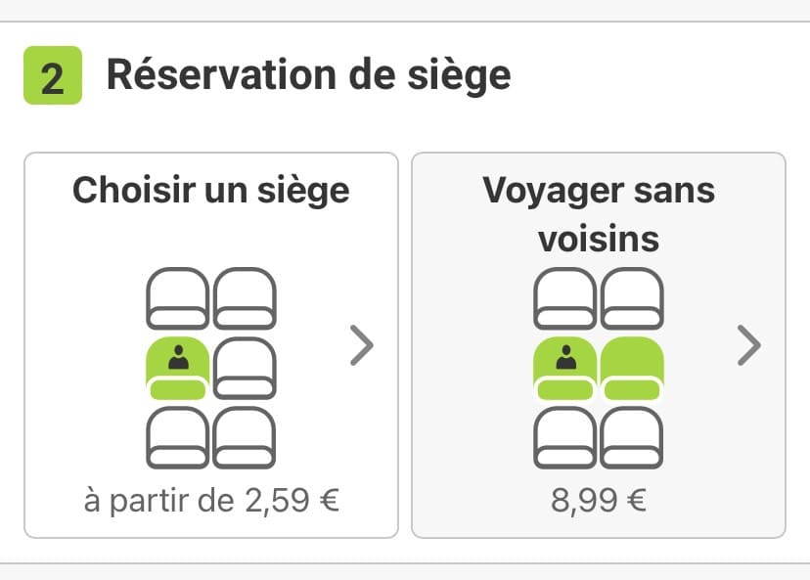This screenshot has width=810, height=580.
Task: Expand the Voyager sans voisins option chevron
Action: (x=748, y=344)
